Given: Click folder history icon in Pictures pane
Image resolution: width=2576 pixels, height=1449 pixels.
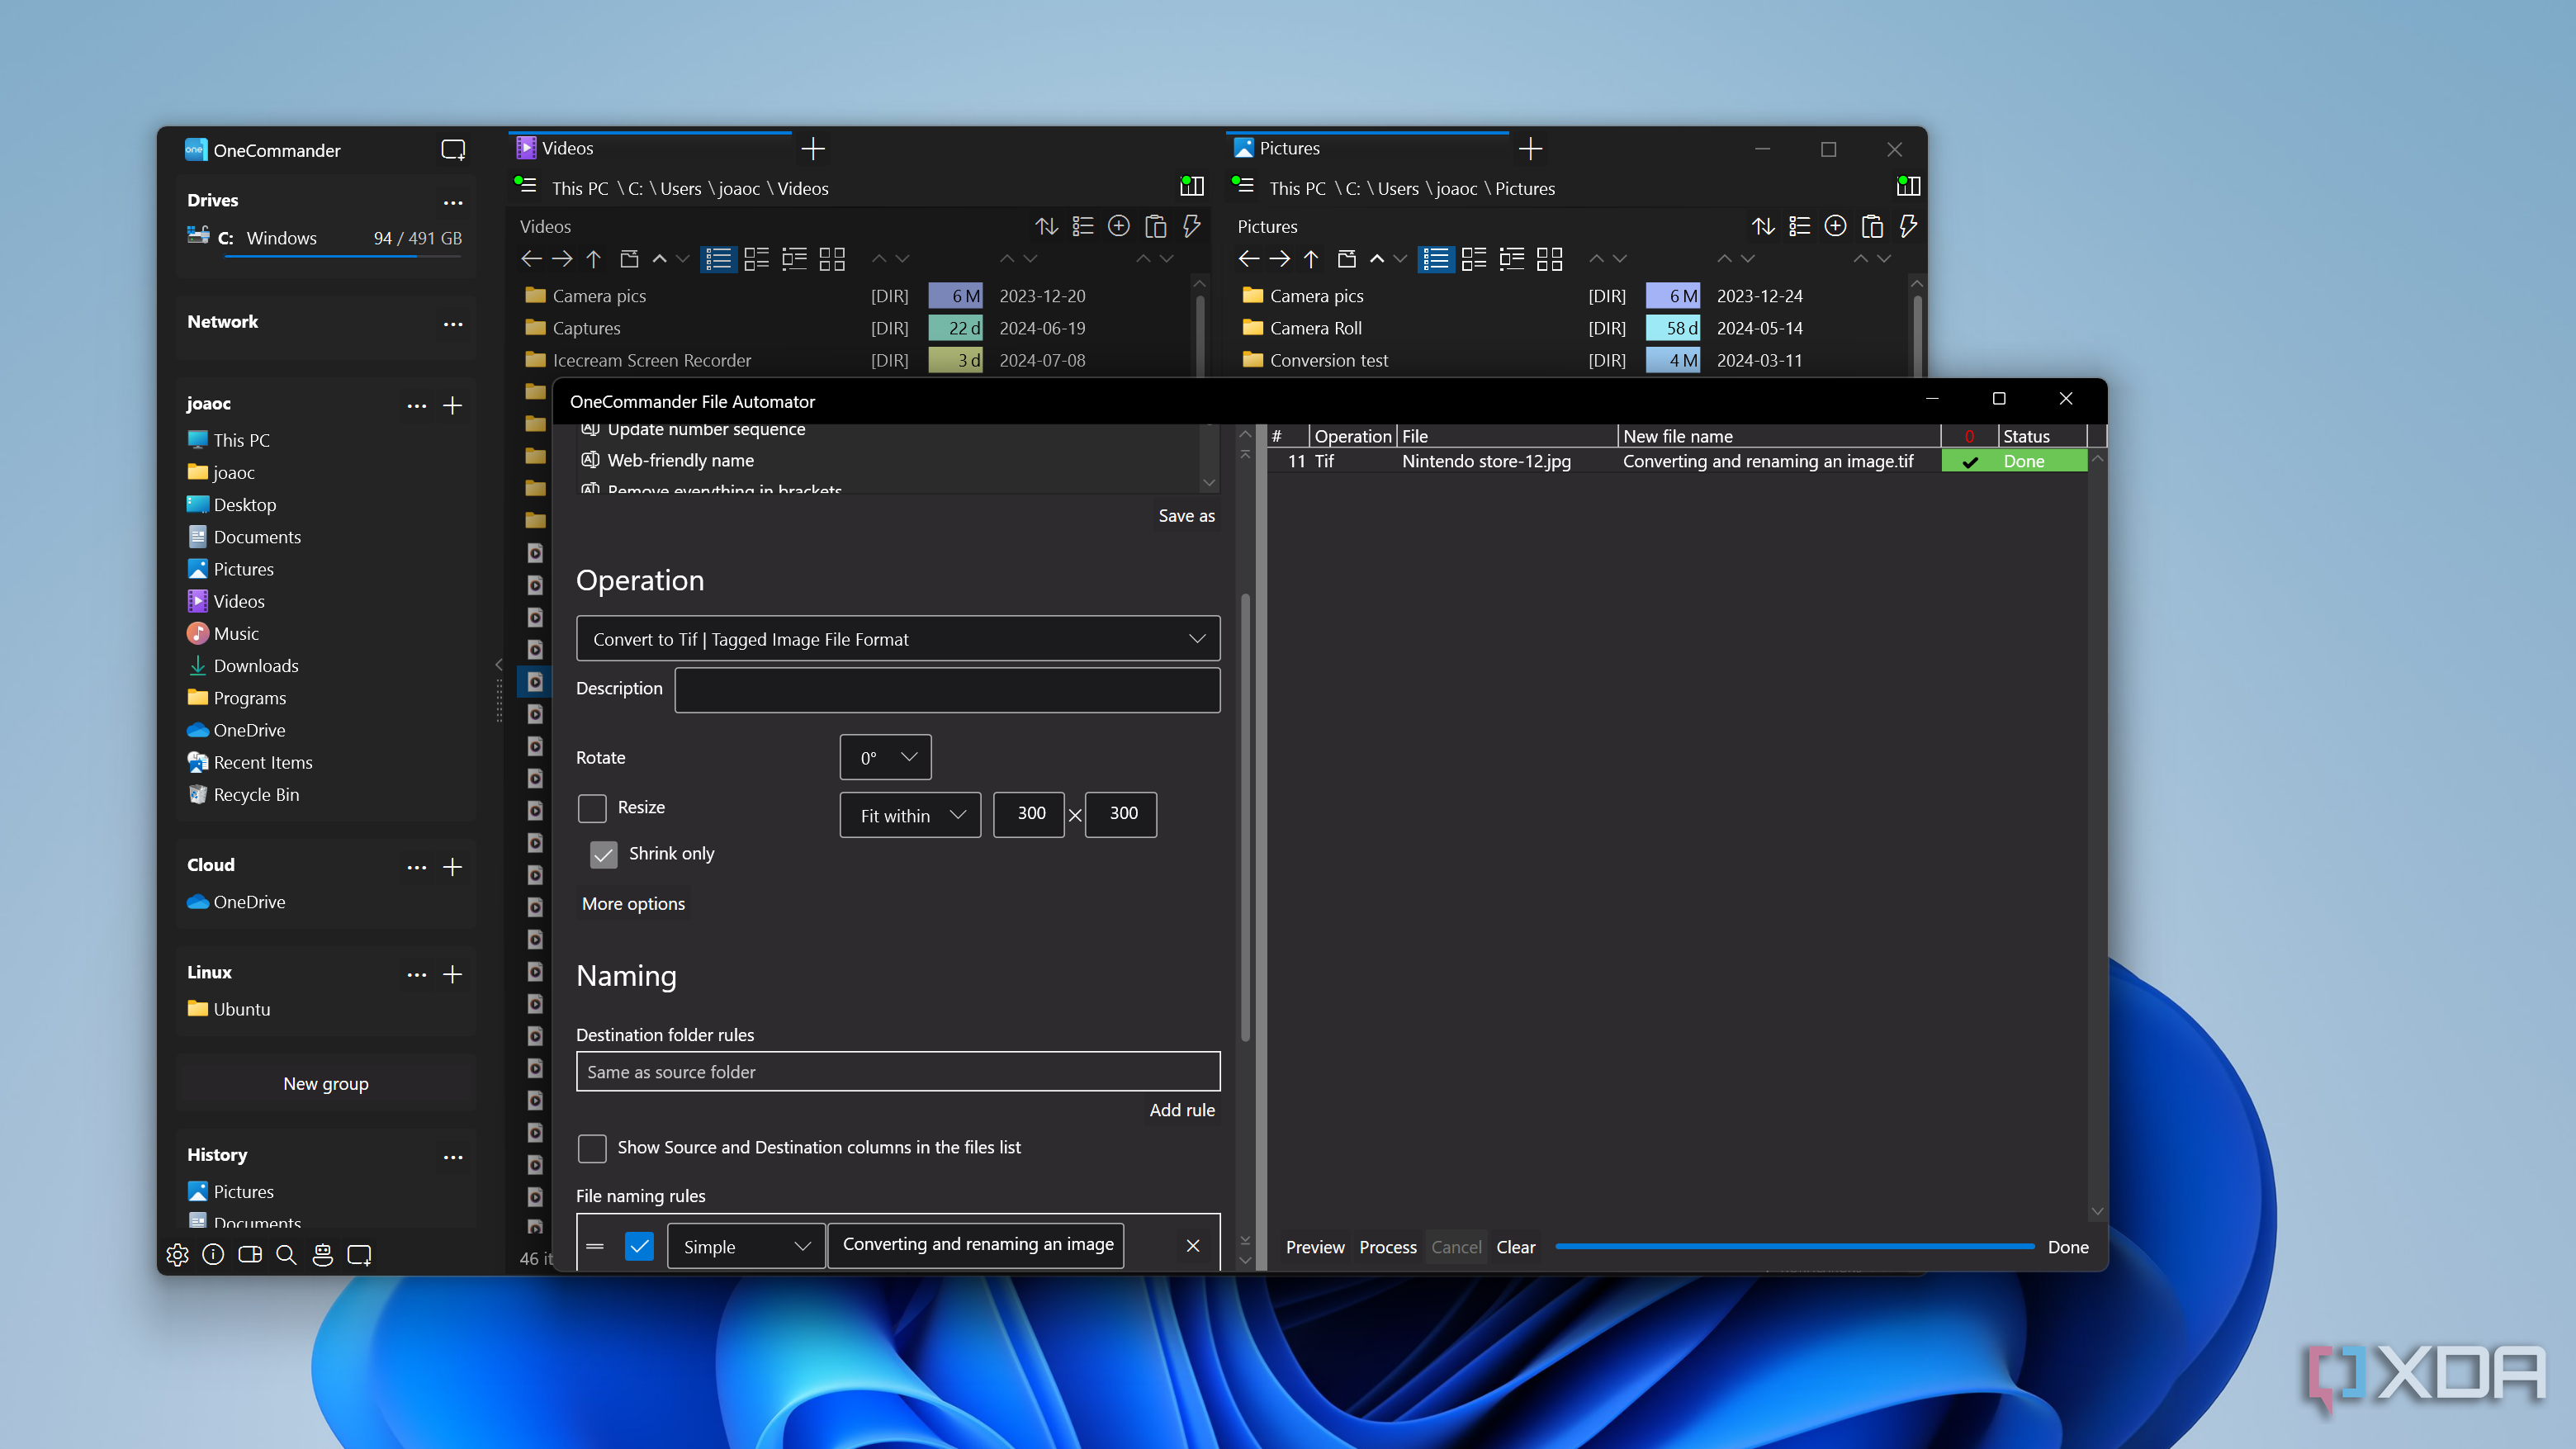Looking at the screenshot, I should 1346,259.
